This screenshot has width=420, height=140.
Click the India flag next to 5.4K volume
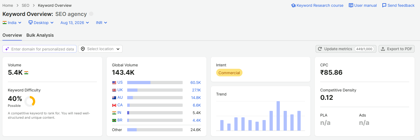26,73
